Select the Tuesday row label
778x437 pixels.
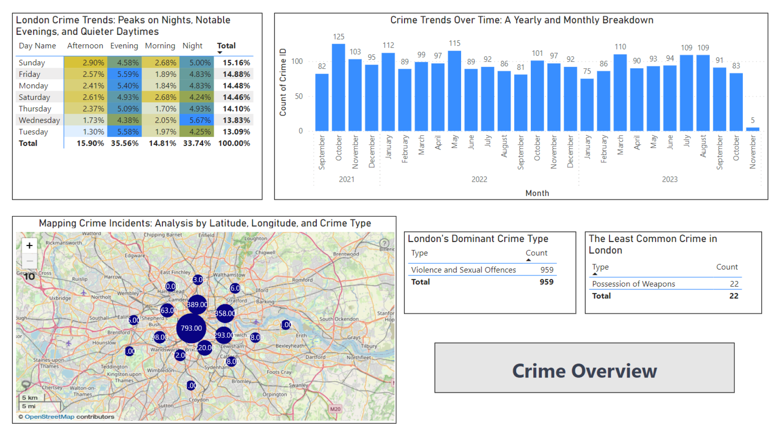[x=33, y=132]
